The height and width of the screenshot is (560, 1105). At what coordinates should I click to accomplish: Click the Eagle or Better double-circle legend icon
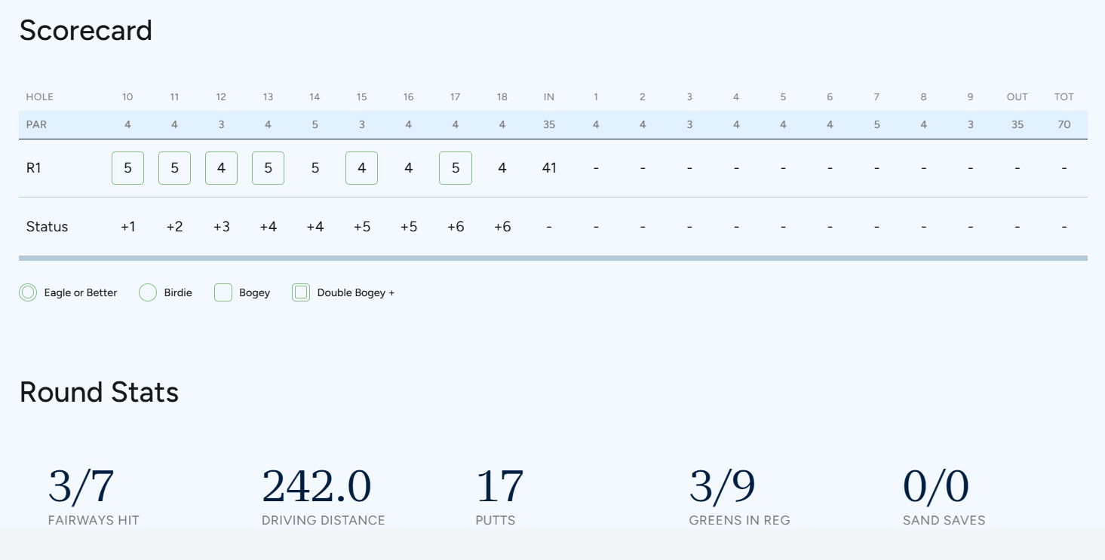(28, 292)
